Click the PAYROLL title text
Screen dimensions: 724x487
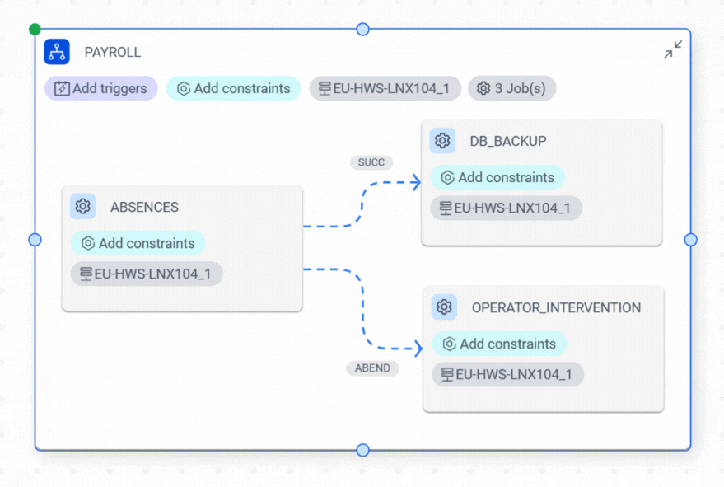[113, 52]
